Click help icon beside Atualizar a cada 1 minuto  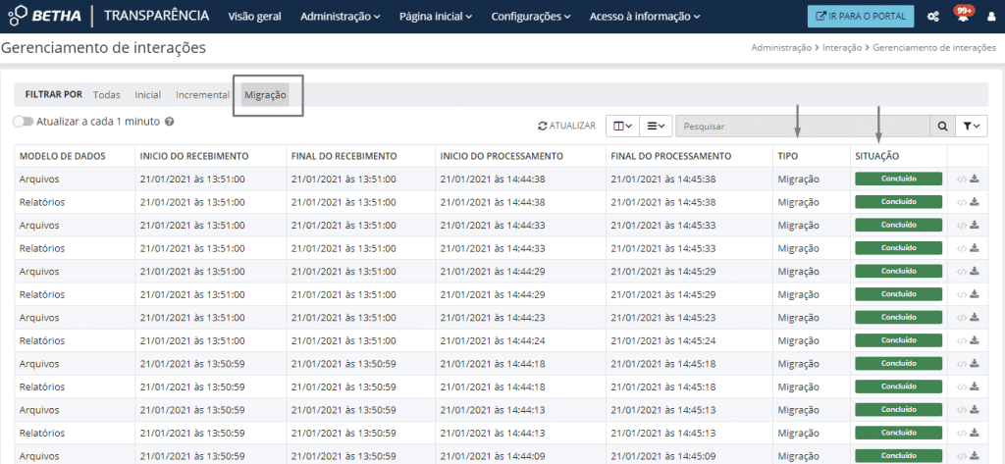(x=170, y=122)
